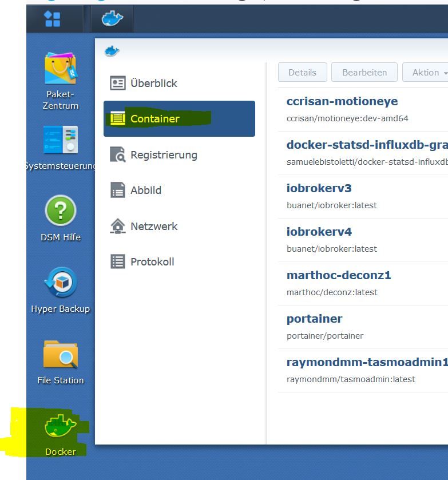
Task: Click the Abbild document icon
Action: (118, 190)
